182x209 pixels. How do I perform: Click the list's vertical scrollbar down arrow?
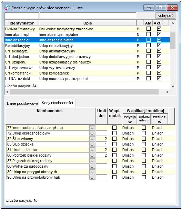(x=173, y=86)
